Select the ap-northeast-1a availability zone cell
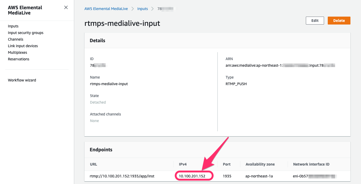The width and height of the screenshot is (361, 184). [x=259, y=176]
